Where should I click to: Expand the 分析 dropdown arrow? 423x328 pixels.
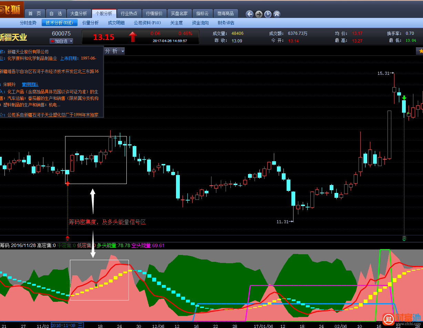[122, 51]
